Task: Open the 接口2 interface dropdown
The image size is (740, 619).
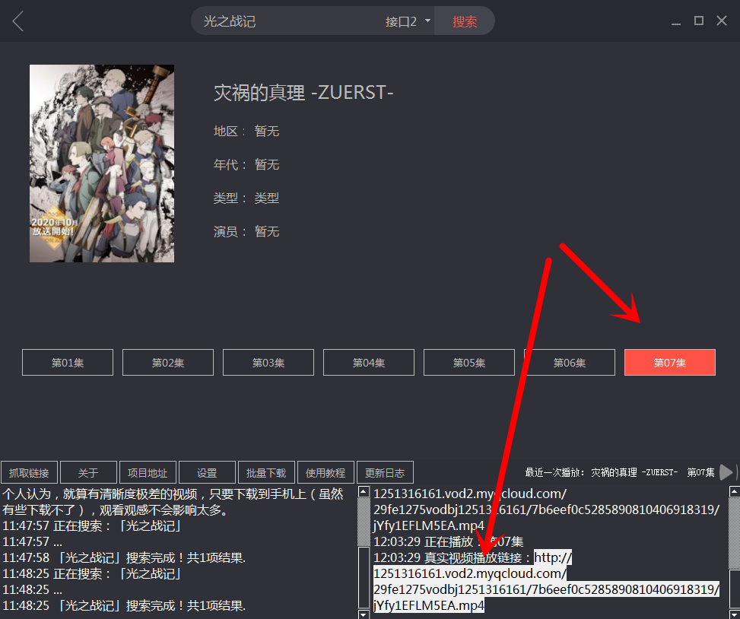Action: pos(408,22)
